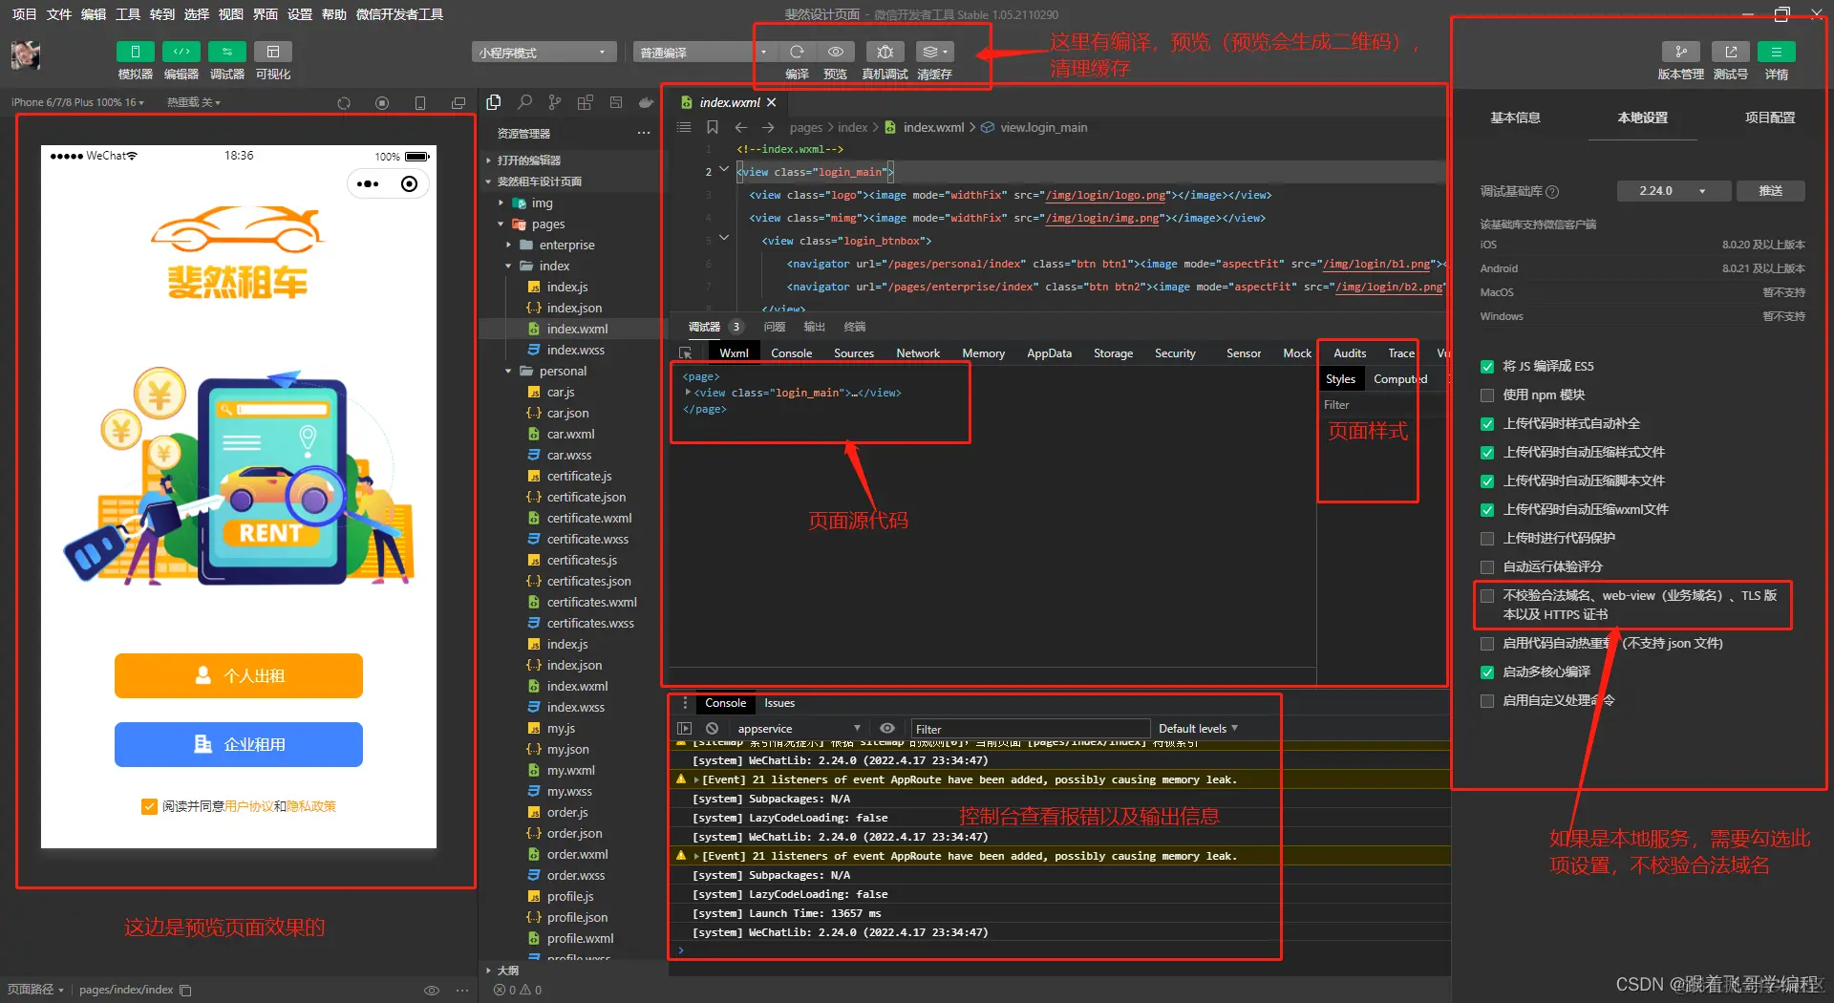The image size is (1834, 1003).
Task: Switch to the Network tab
Action: [x=918, y=353]
